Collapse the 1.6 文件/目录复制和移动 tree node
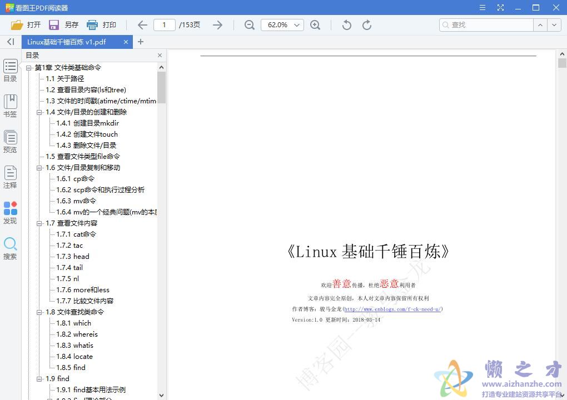 (x=39, y=167)
